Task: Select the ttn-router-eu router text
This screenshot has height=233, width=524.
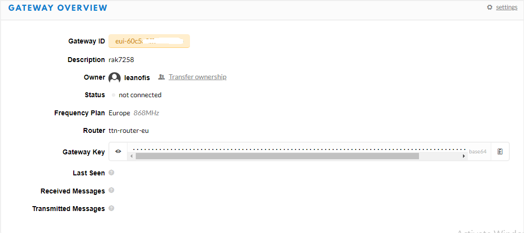Action: tap(128, 131)
